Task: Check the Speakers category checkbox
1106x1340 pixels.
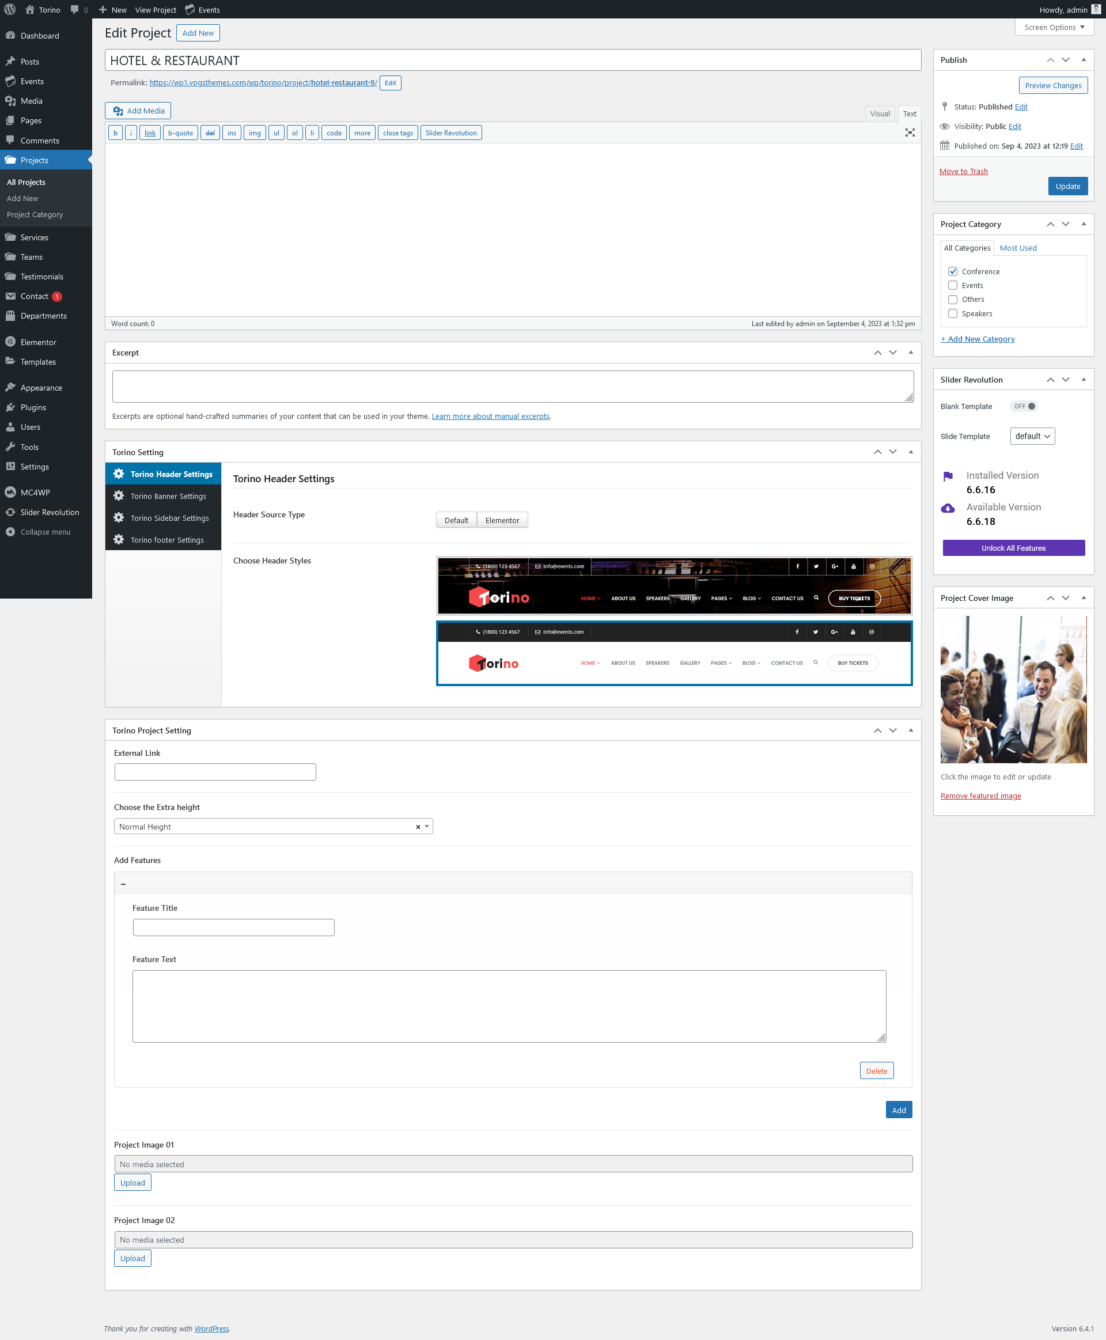Action: (x=952, y=313)
